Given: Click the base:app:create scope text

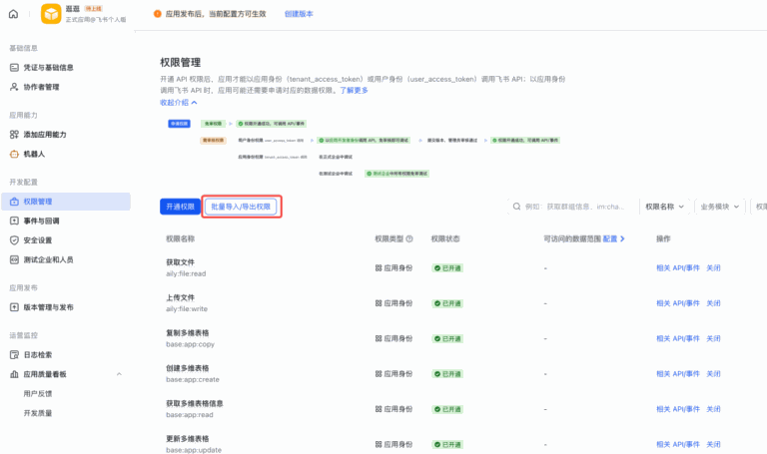Looking at the screenshot, I should click(193, 380).
